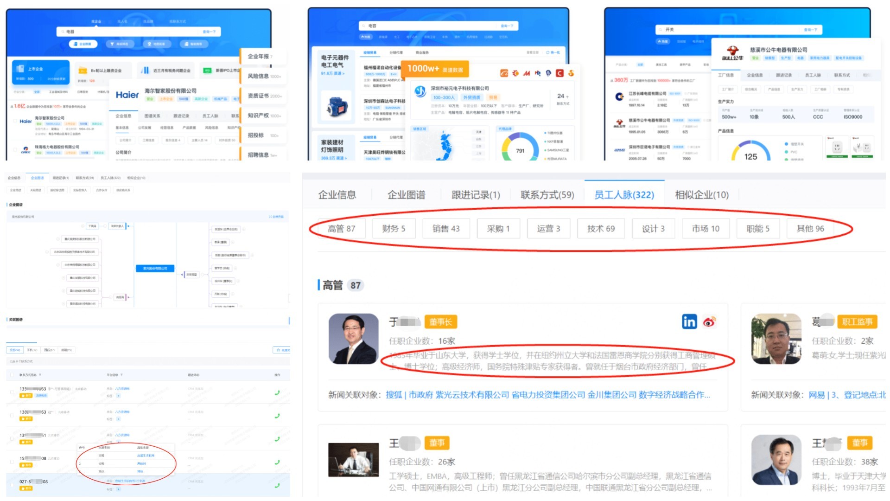Click the fullscreen view icon 全屏查看

pos(276,217)
